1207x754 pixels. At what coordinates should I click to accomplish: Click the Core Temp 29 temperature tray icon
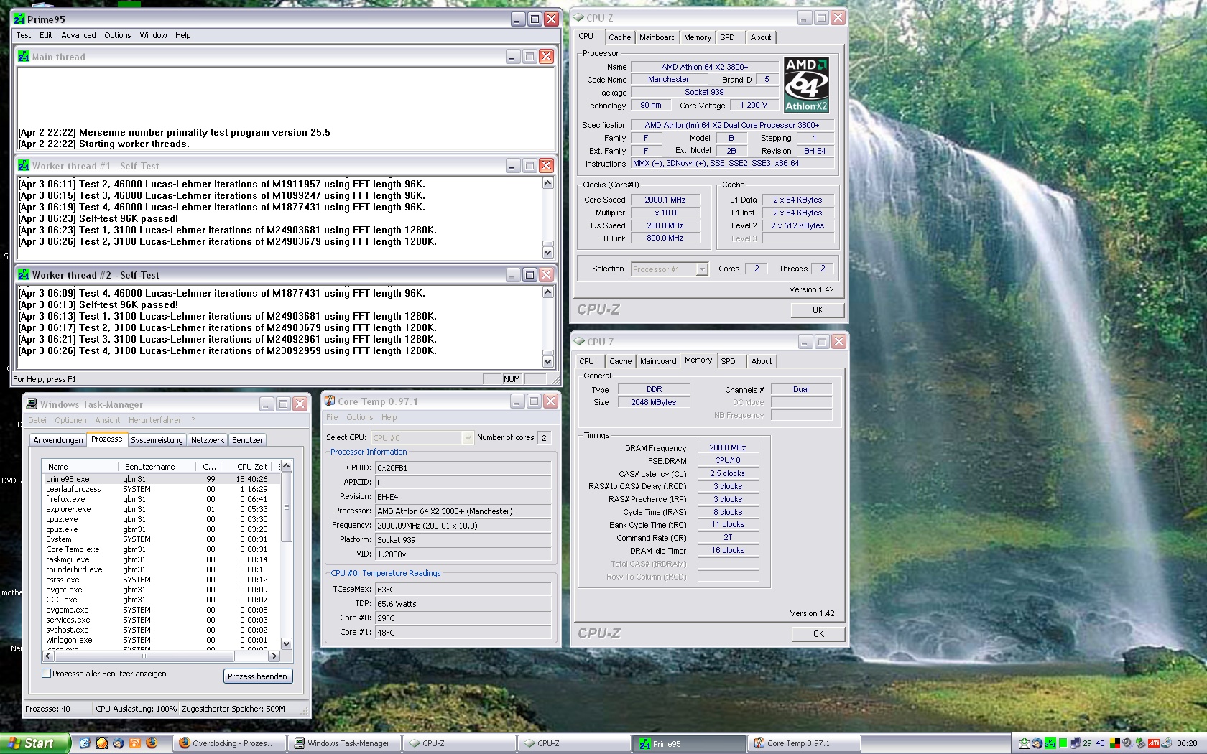pyautogui.click(x=1087, y=743)
